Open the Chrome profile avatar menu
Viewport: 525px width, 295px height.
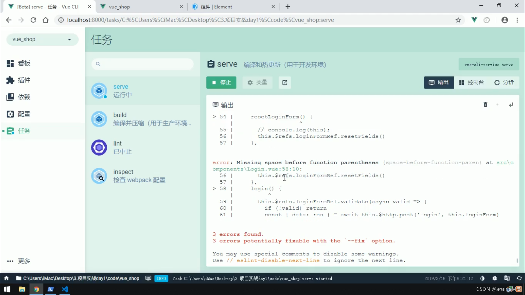click(505, 20)
